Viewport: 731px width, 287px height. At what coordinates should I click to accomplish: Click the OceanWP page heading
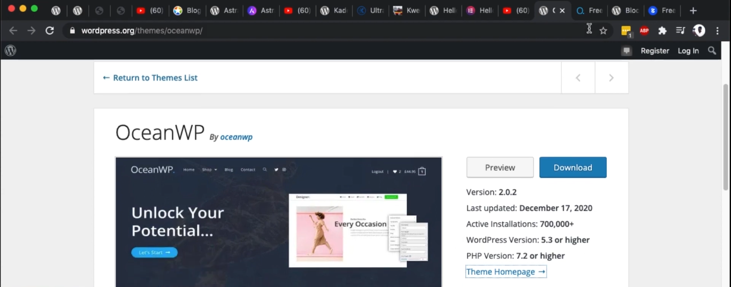pos(160,133)
